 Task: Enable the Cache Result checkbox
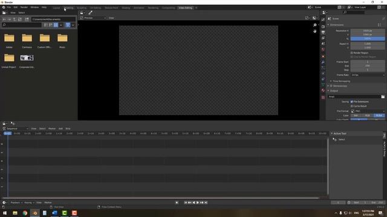pos(352,106)
